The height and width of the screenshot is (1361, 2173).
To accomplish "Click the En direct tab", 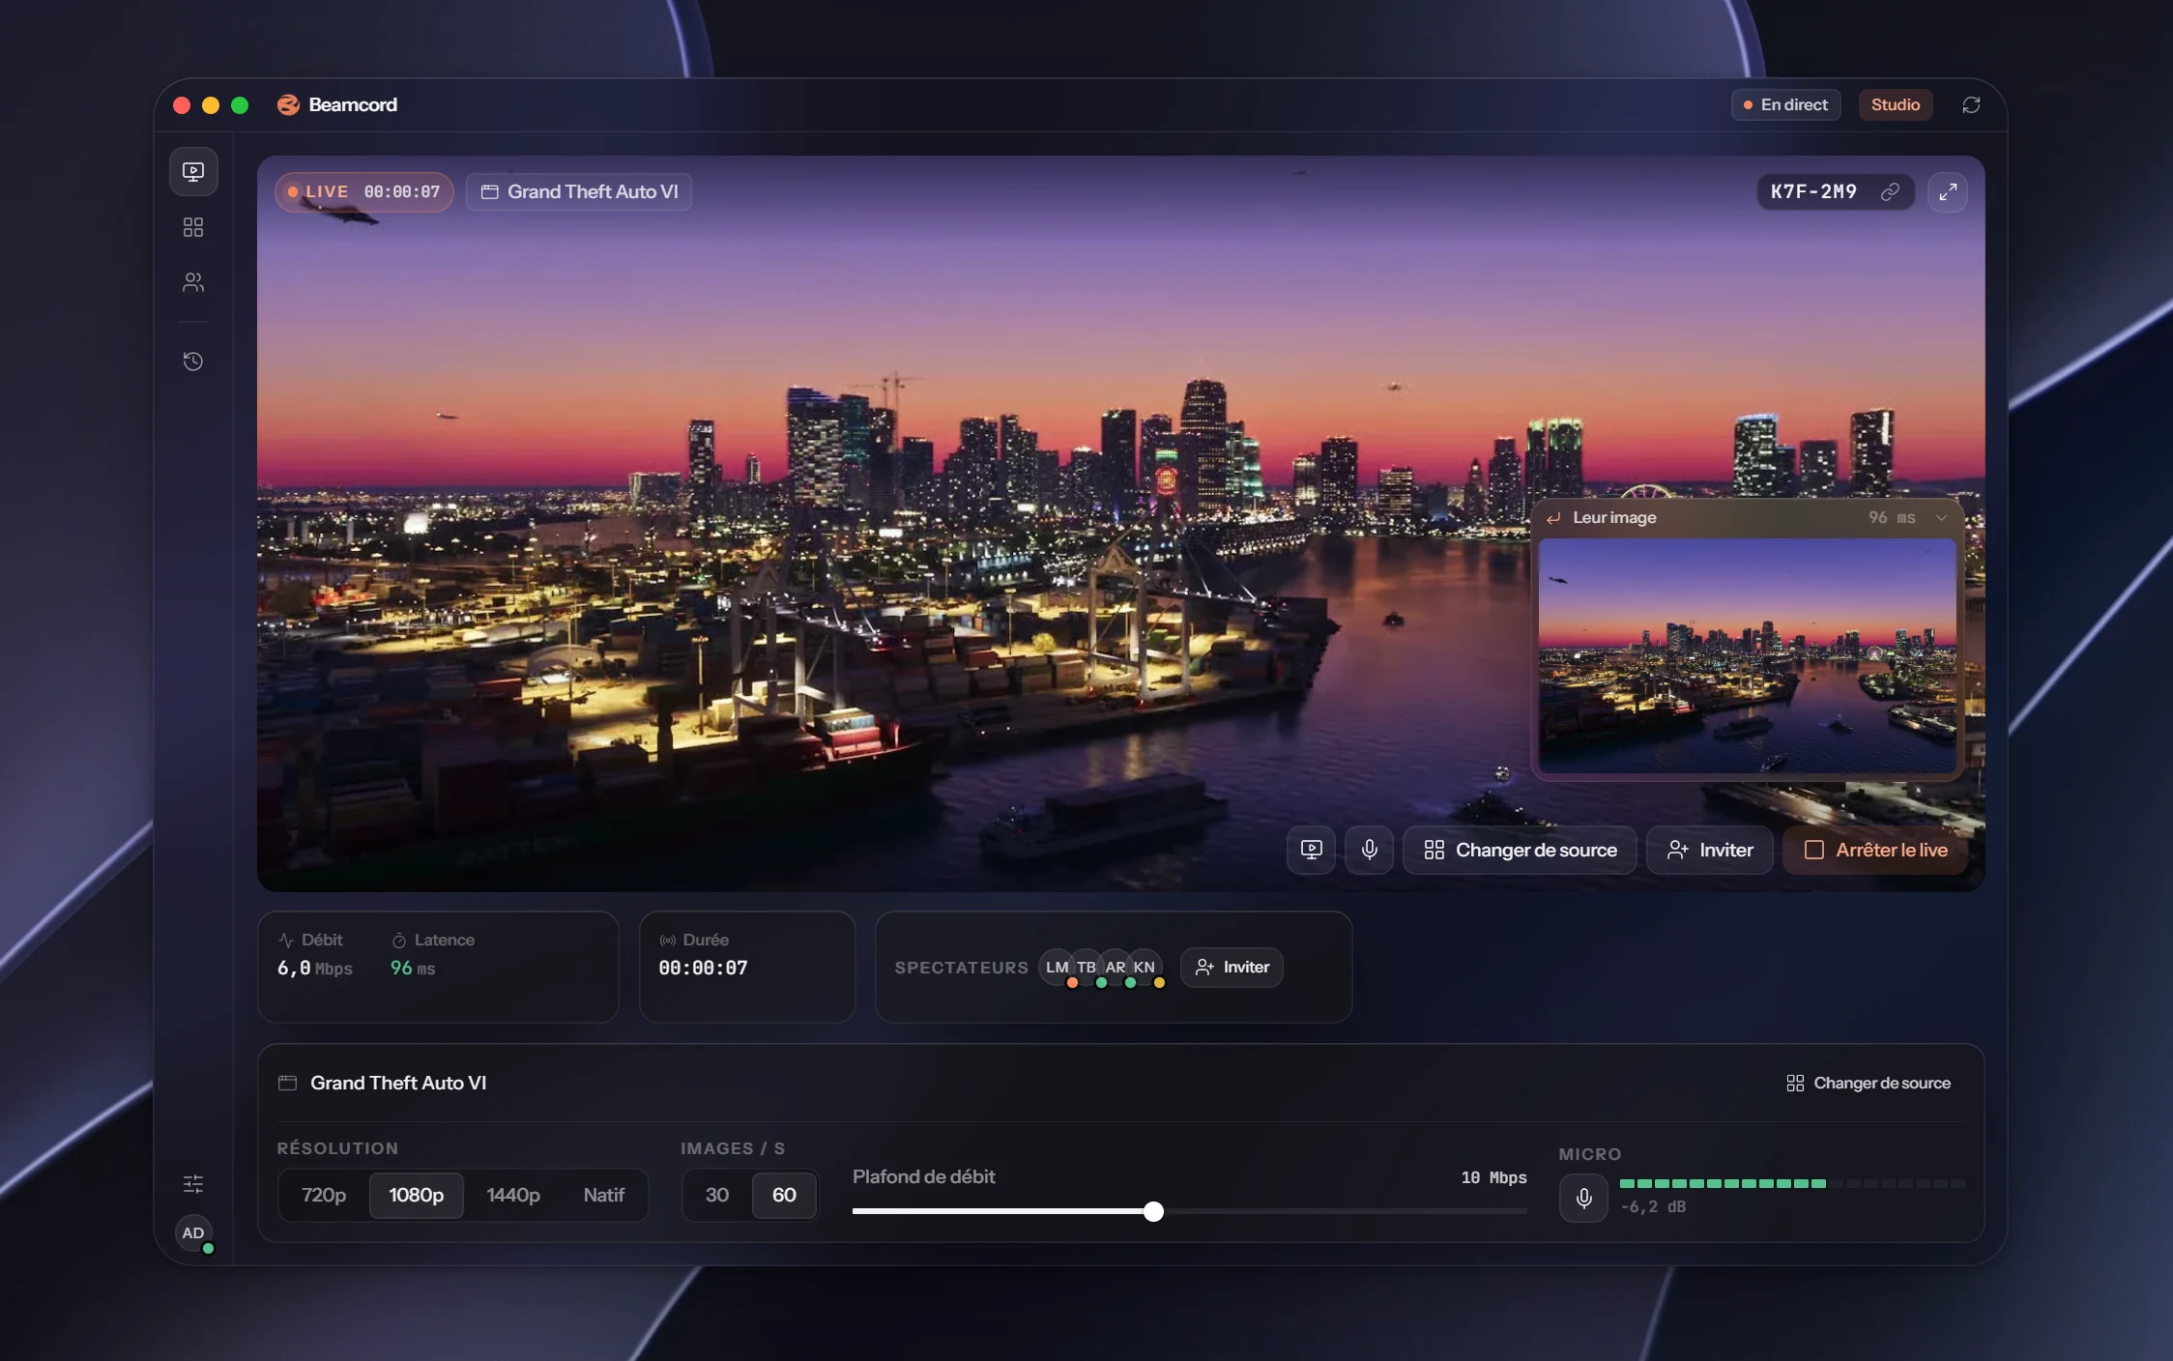I will (1785, 104).
